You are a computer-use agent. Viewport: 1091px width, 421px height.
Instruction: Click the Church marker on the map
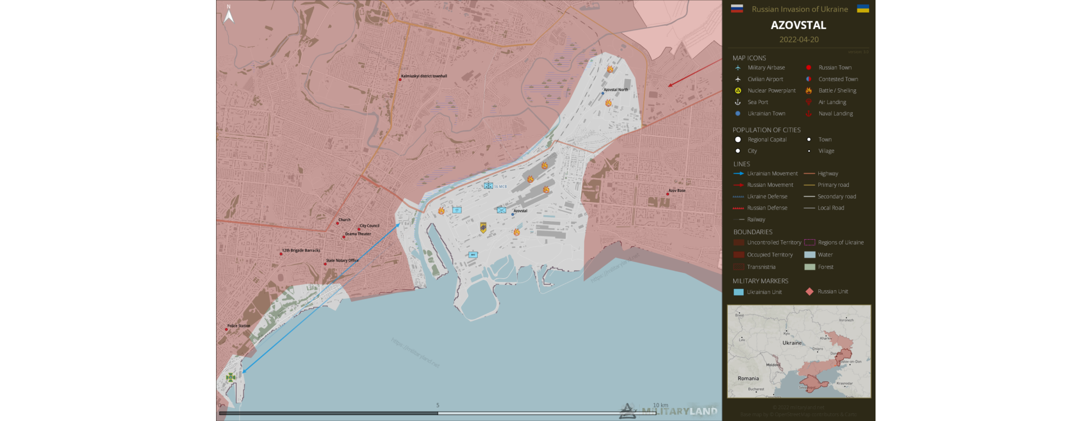click(337, 223)
